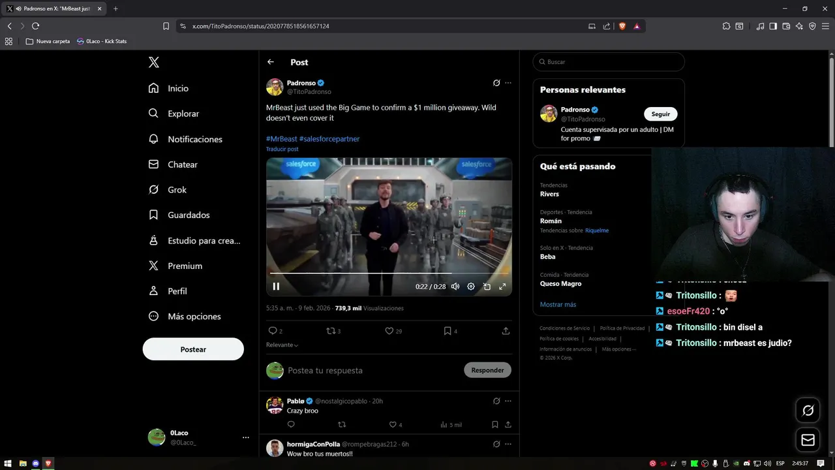This screenshot has width=835, height=470.
Task: Open Premium in the sidebar
Action: 175,266
